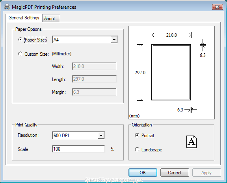Click the Length field showing 297.0
Screen dimensions: 227x183
(94, 79)
